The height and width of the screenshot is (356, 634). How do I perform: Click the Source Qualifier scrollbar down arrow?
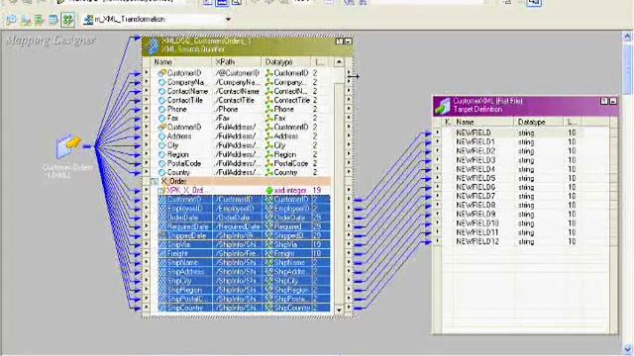point(339,310)
